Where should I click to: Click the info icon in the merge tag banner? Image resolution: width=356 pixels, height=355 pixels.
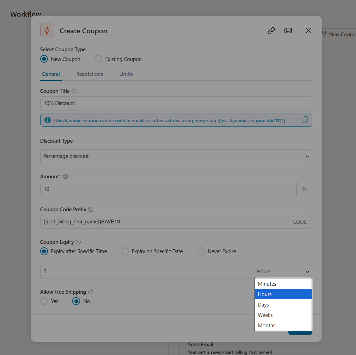[x=48, y=120]
